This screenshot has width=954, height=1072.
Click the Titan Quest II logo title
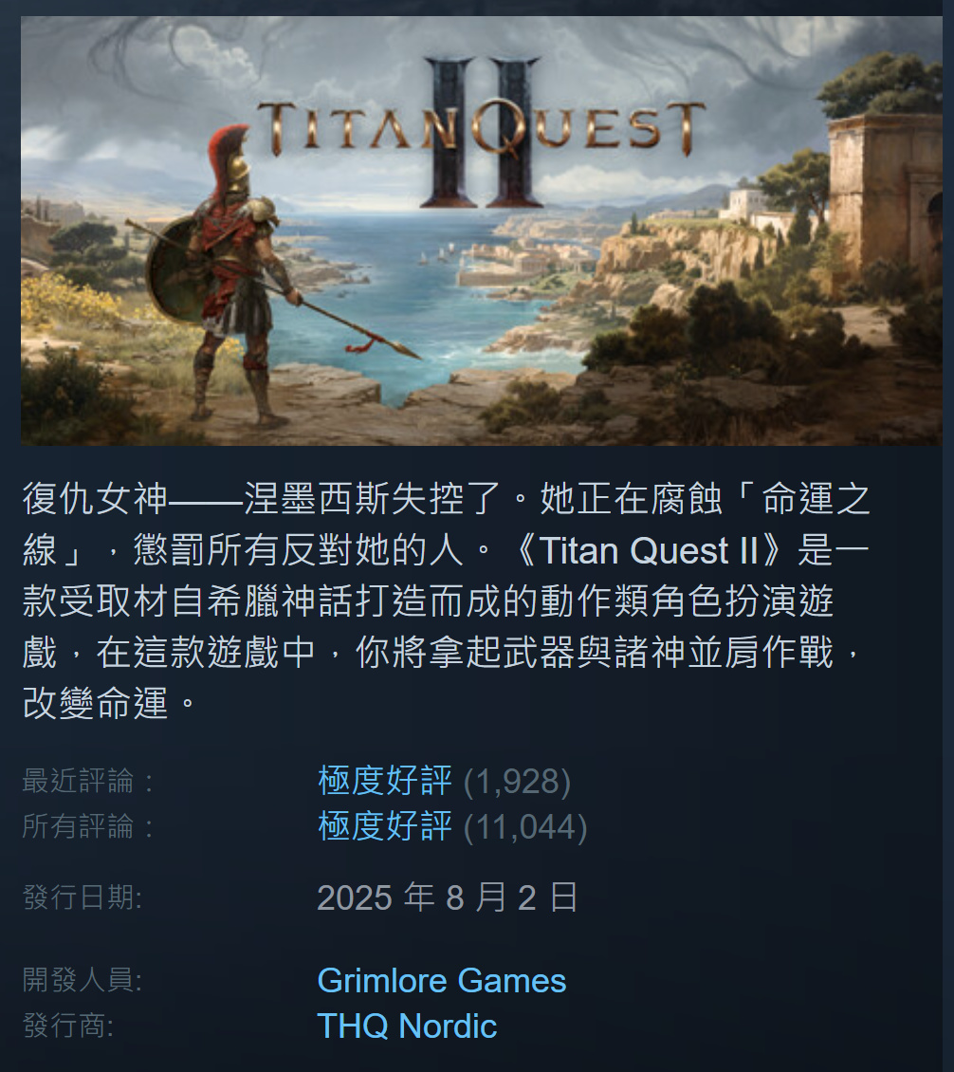(x=481, y=131)
